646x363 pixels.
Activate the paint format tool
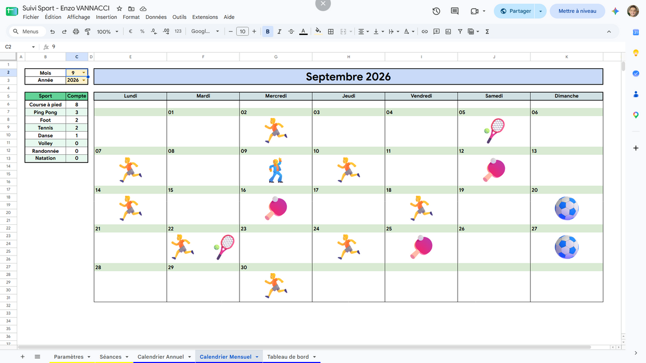[87, 32]
